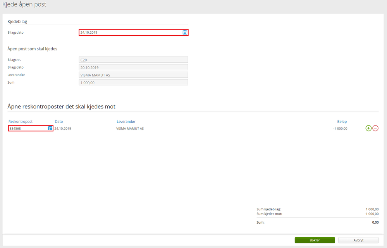Select the Sum field showing 1 000,00
387x248 pixels.
tap(133, 83)
